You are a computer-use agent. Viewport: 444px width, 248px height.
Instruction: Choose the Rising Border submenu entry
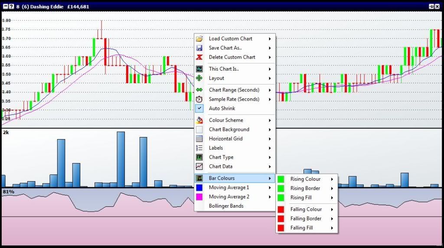(307, 188)
